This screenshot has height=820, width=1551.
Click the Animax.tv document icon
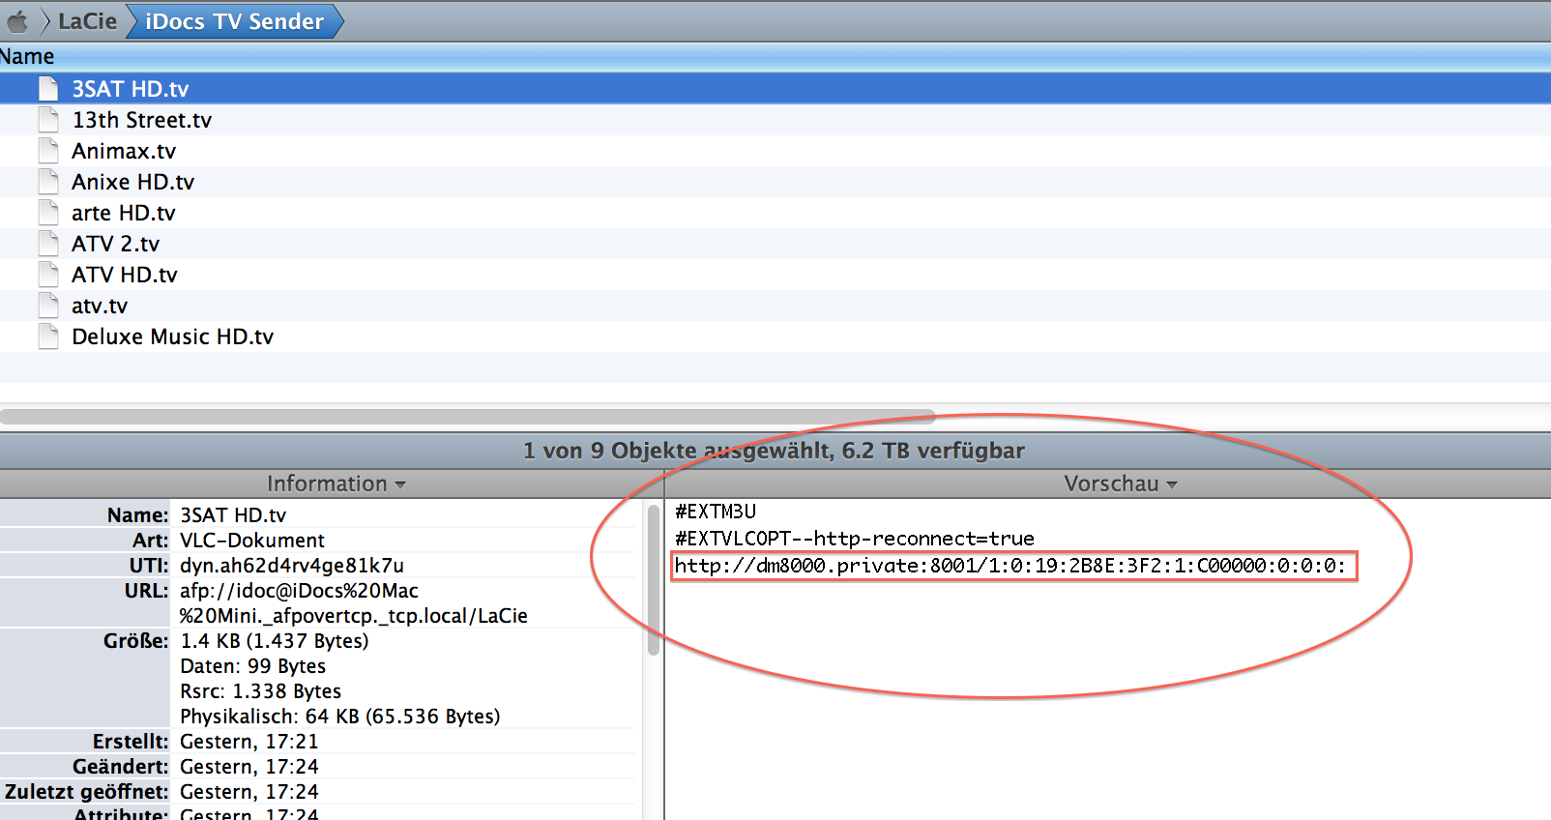[48, 151]
